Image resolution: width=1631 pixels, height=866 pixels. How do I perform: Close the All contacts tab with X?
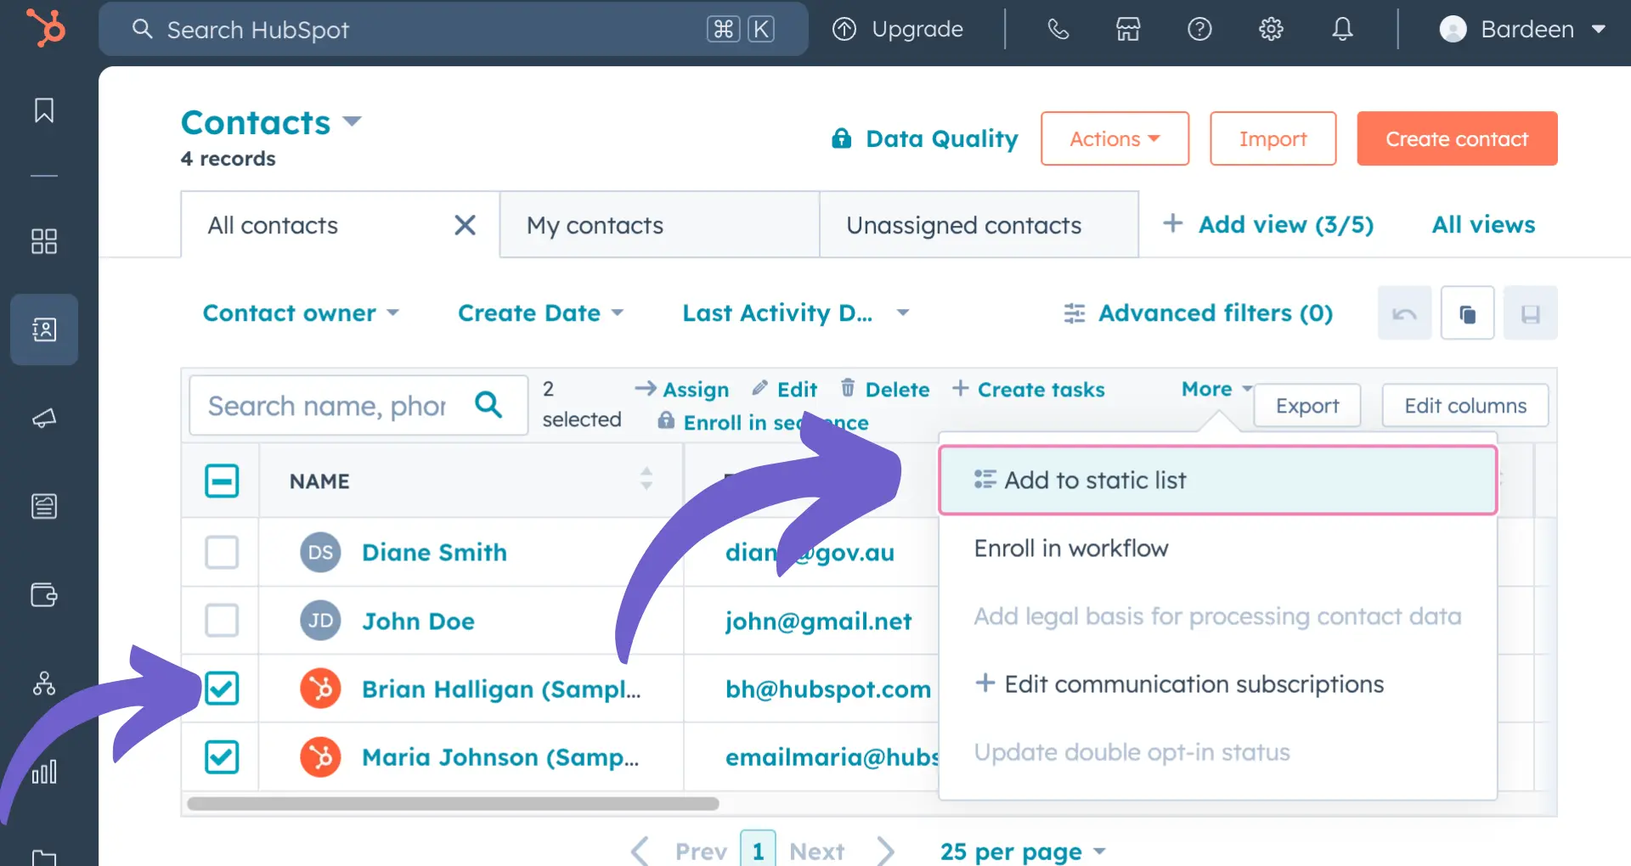pos(465,225)
